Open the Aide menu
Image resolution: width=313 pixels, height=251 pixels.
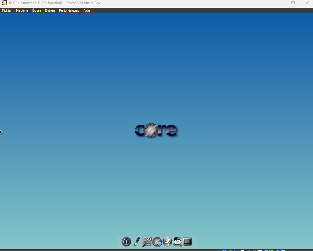click(x=87, y=10)
